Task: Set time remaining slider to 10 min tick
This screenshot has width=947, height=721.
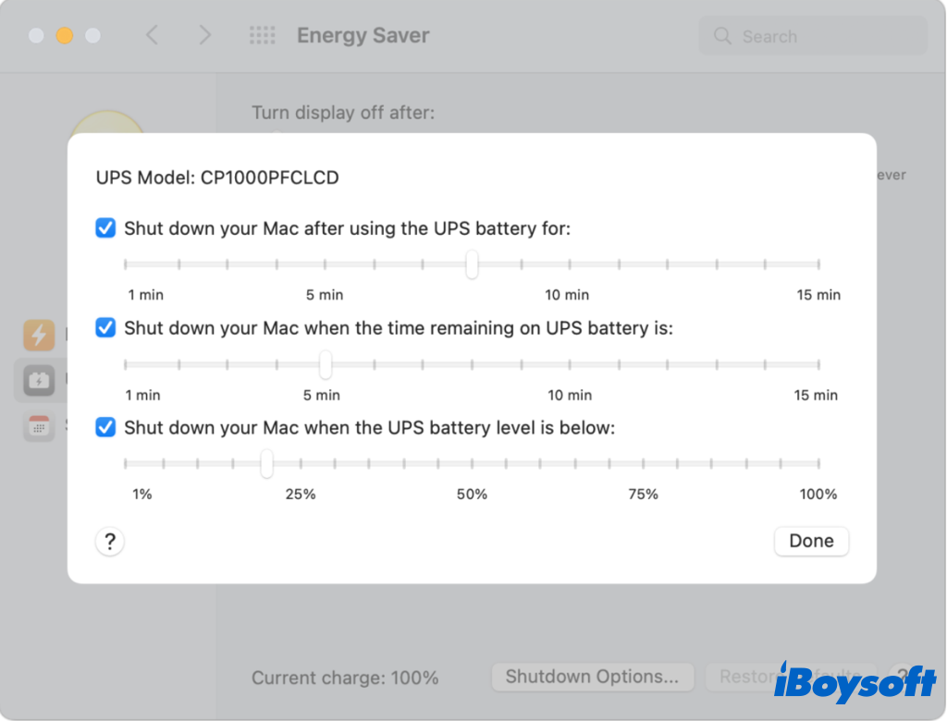Action: pos(571,364)
